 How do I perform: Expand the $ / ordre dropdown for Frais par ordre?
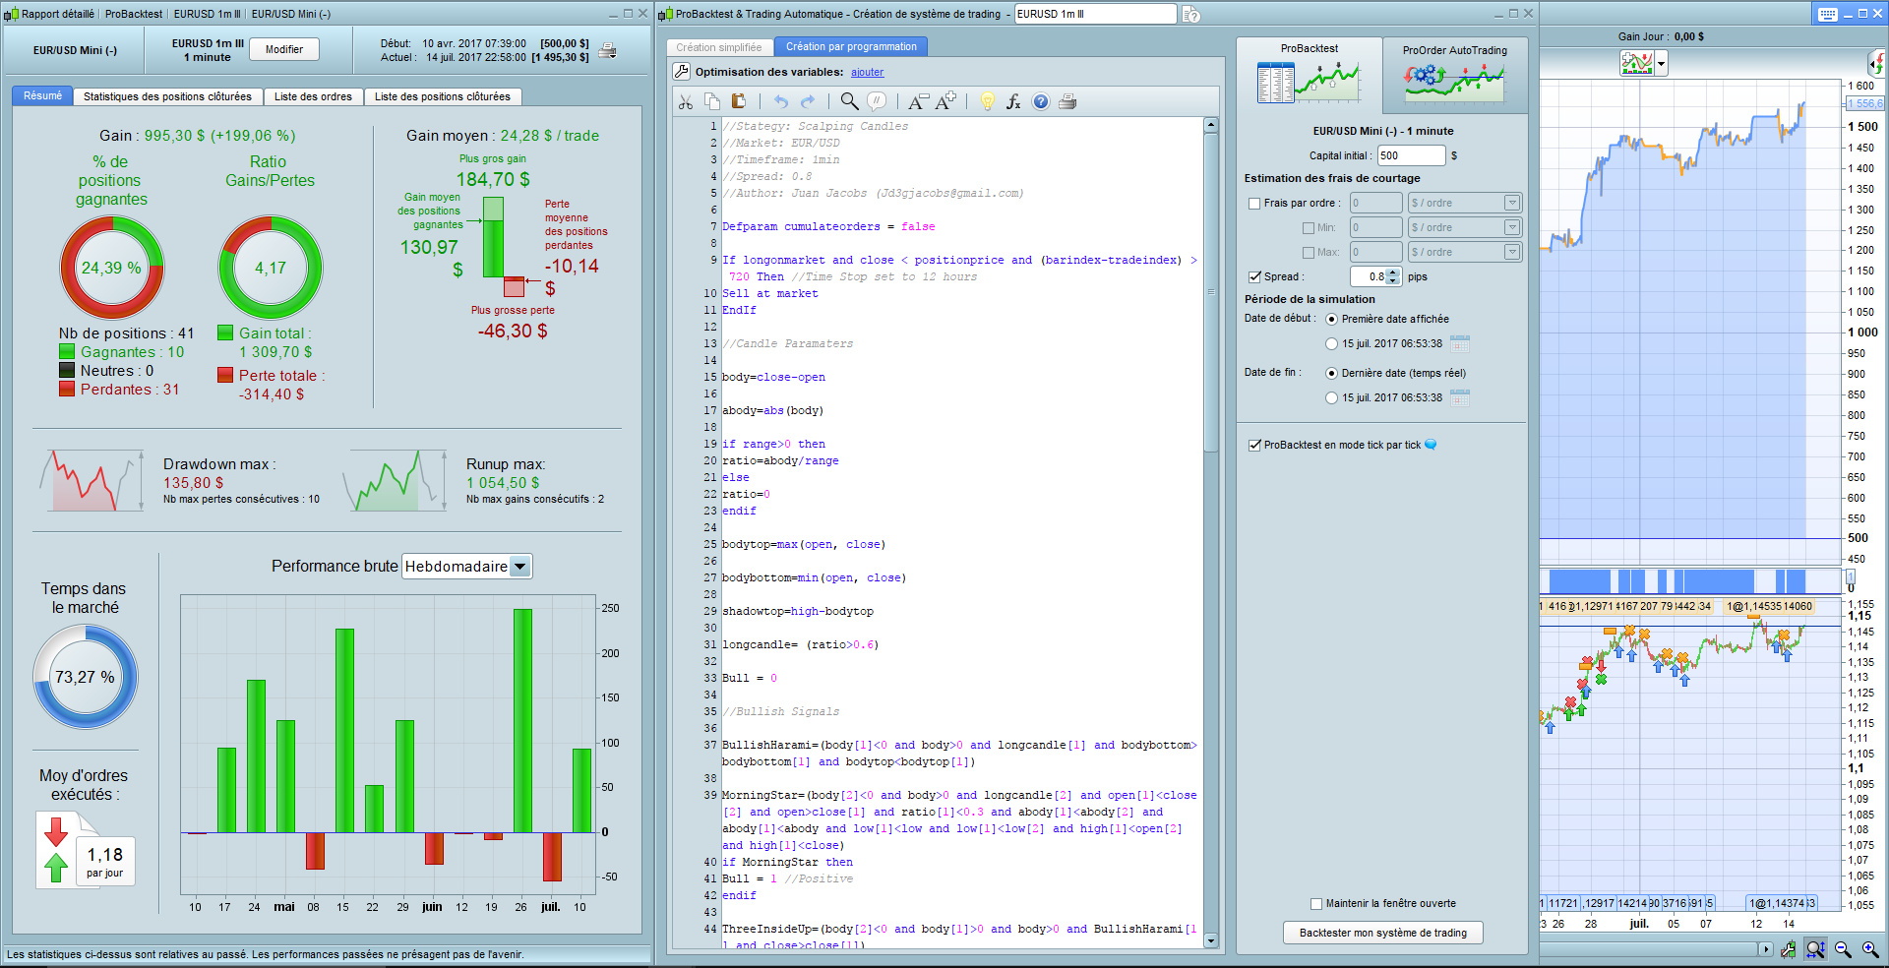(1512, 204)
